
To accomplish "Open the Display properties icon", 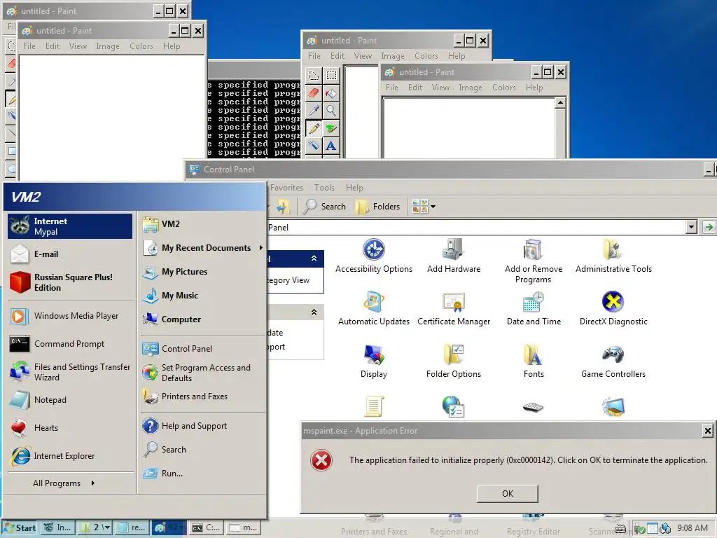I will [374, 361].
